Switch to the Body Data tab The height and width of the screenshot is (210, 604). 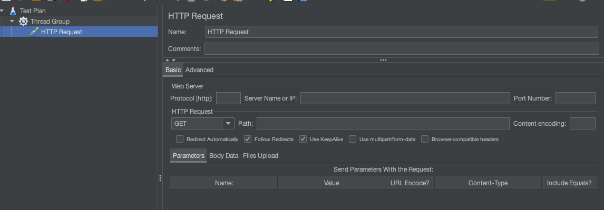[x=224, y=156]
